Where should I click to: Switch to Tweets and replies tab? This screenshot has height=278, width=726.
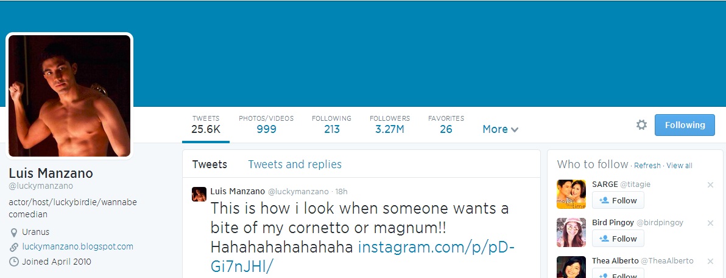pos(295,164)
